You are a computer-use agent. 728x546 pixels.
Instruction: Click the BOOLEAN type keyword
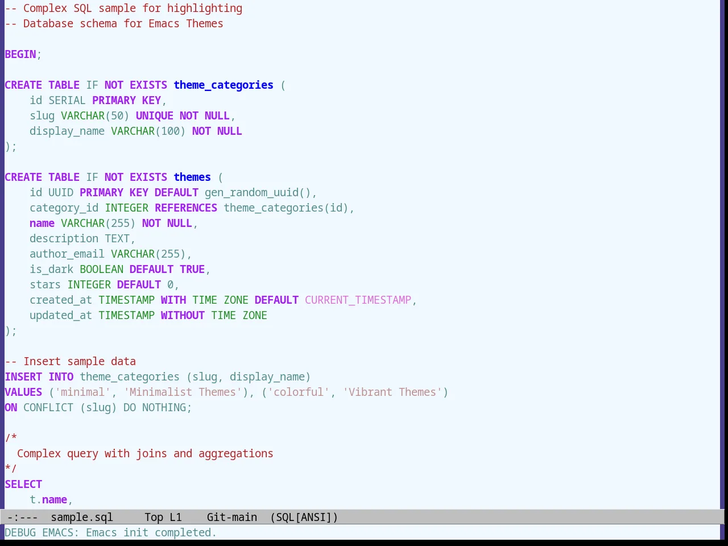click(102, 269)
